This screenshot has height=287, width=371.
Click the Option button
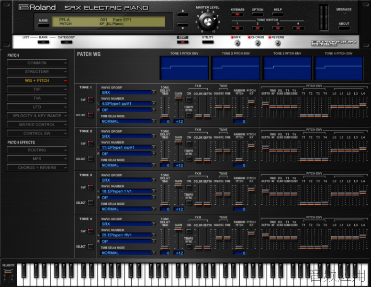pos(258,14)
